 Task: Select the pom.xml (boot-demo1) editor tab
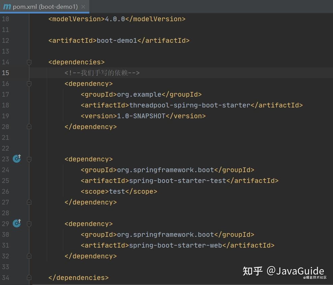(x=44, y=7)
